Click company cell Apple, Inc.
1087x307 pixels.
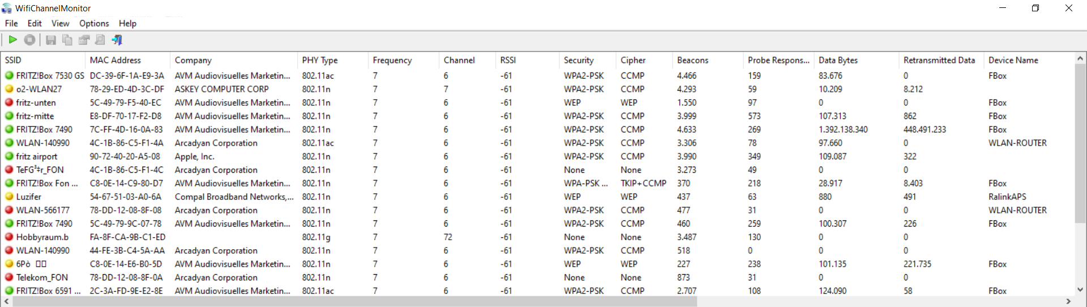[194, 156]
